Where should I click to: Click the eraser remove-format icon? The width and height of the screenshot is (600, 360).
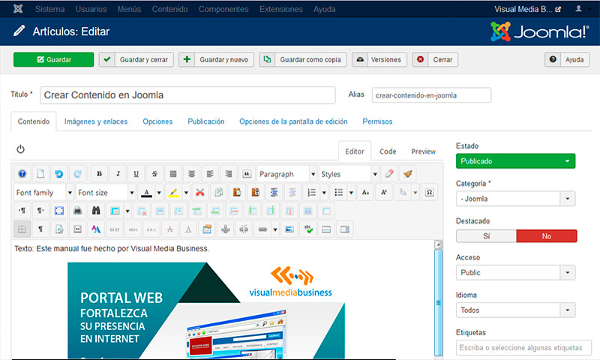(389, 174)
